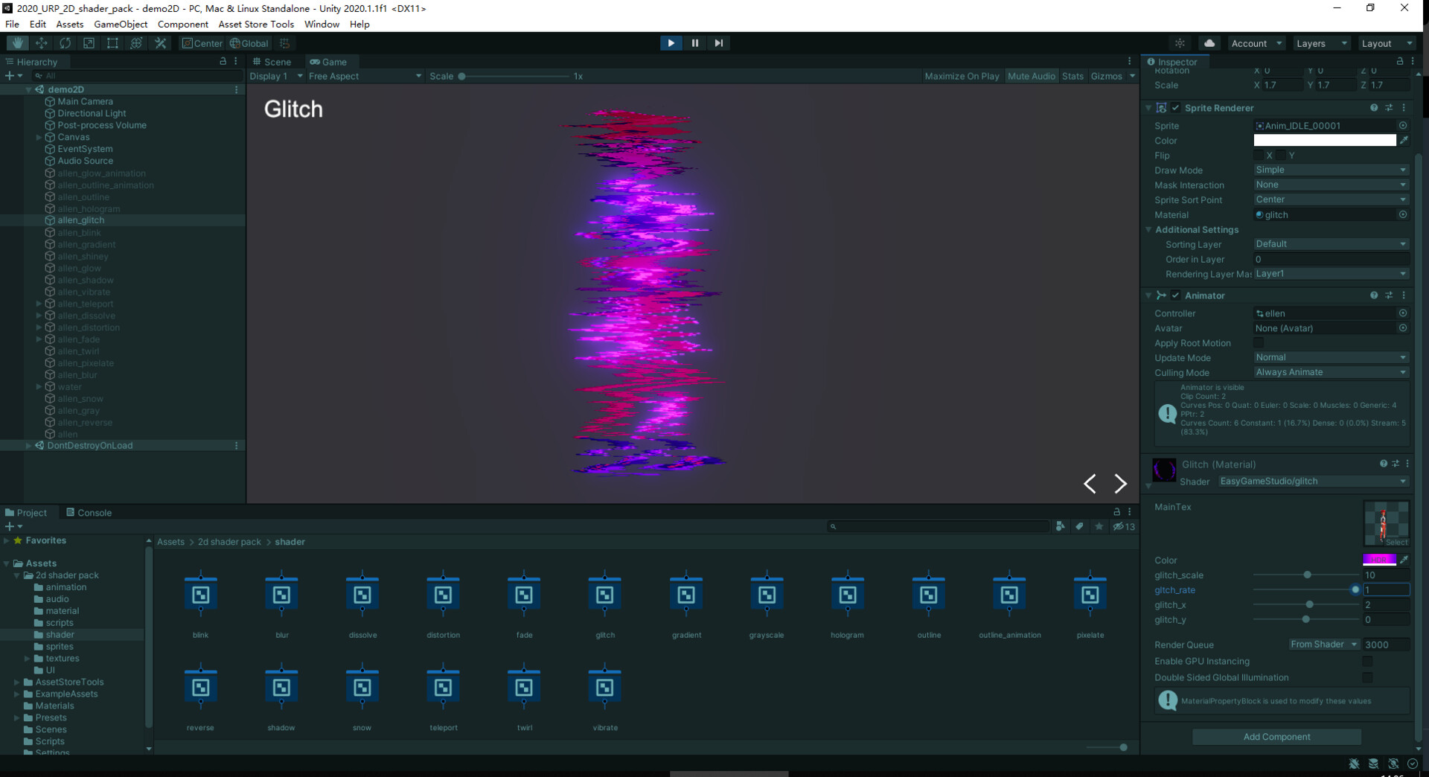The image size is (1429, 777).
Task: Click the Unity cloud services icon
Action: coord(1209,42)
